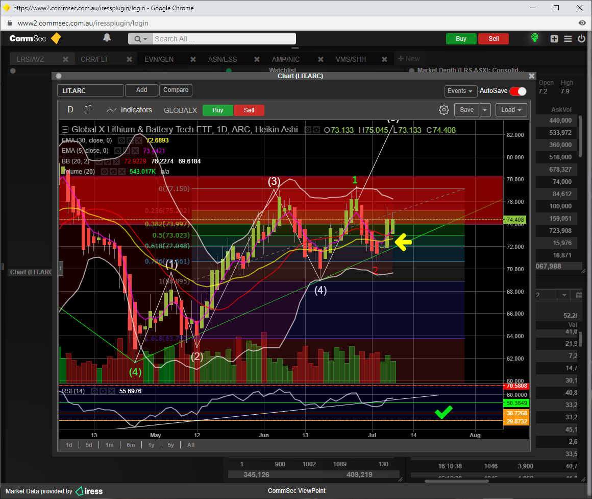
Task: Click the LIT.ARC symbol input field
Action: coord(90,90)
